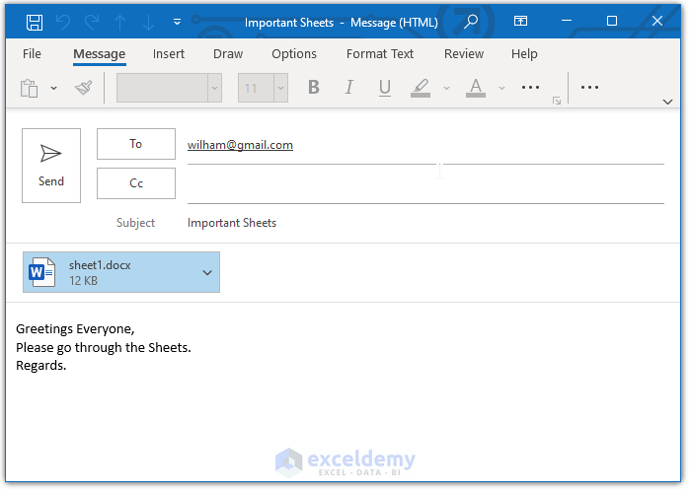Click the To button
Screen dimensions: 691x494
point(136,144)
